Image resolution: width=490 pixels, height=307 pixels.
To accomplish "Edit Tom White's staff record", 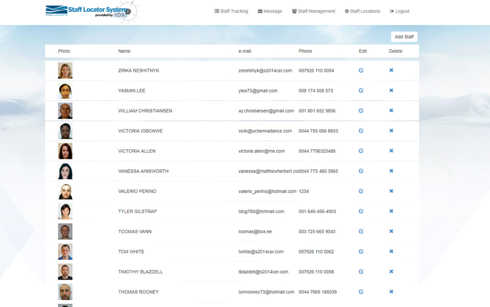I will pos(361,251).
